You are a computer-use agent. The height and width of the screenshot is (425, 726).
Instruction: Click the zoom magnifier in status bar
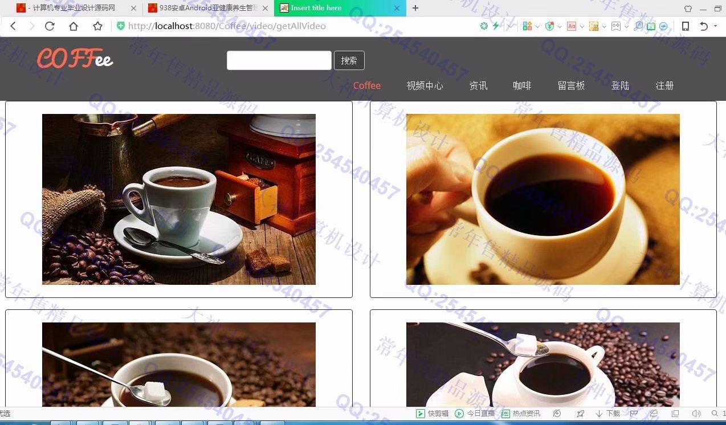[x=715, y=414]
